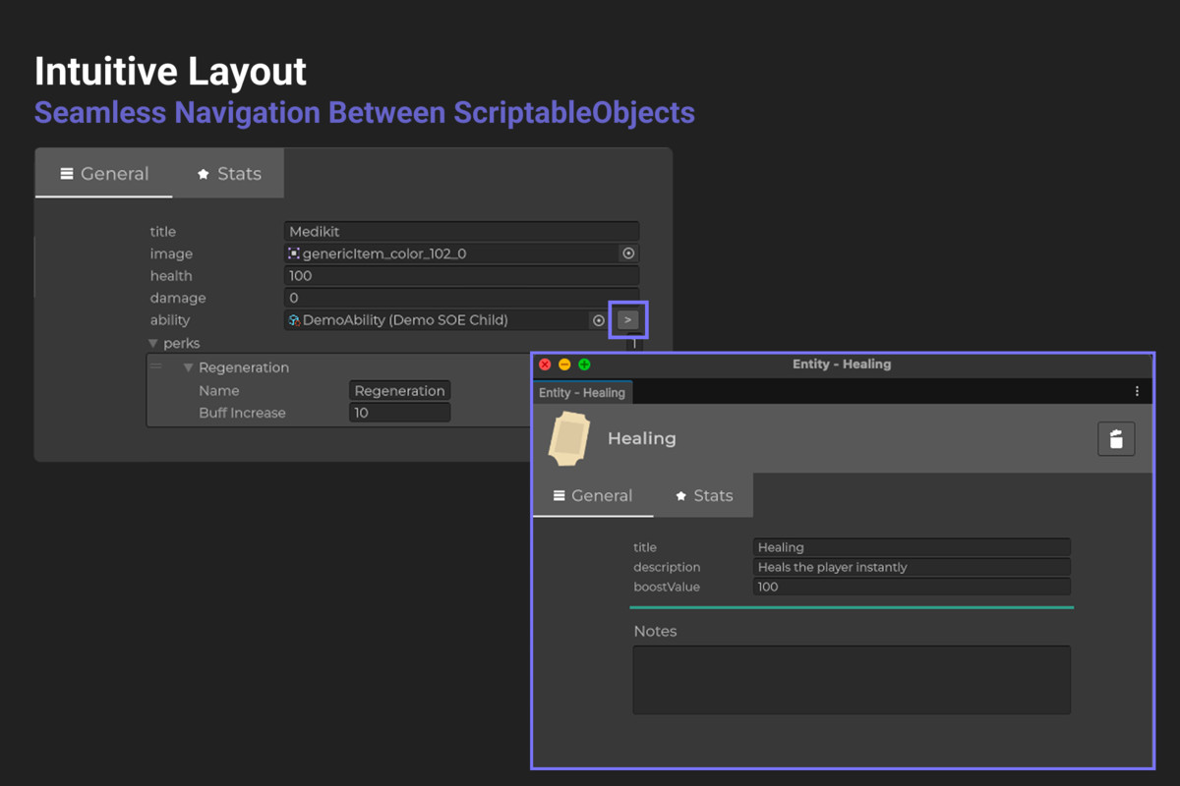The width and height of the screenshot is (1180, 786).
Task: Minimize the Entity - Healing window
Action: point(564,365)
